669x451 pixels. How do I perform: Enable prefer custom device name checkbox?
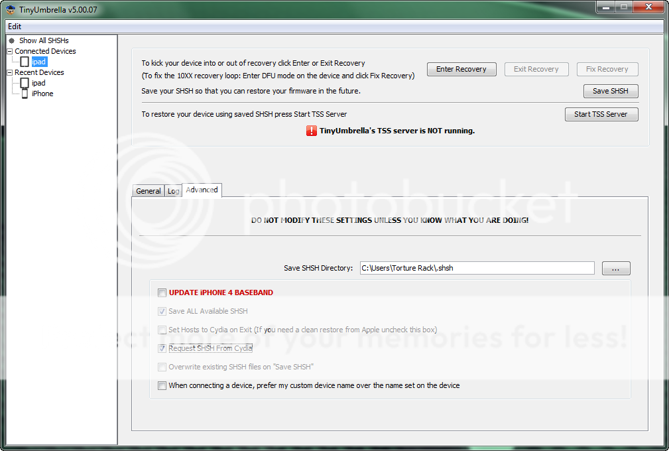click(x=162, y=386)
